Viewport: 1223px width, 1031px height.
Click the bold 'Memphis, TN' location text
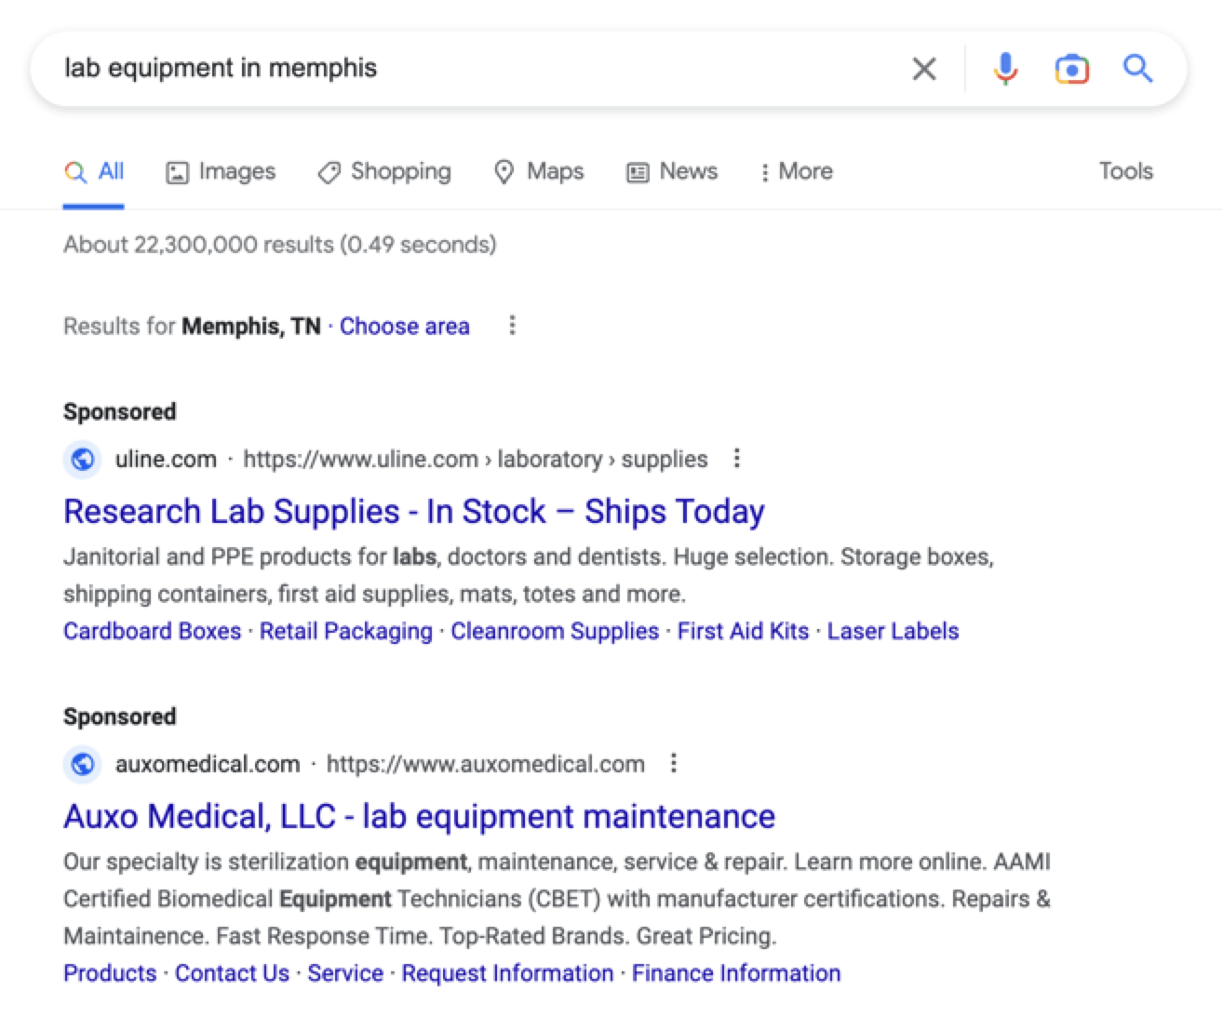click(x=251, y=327)
